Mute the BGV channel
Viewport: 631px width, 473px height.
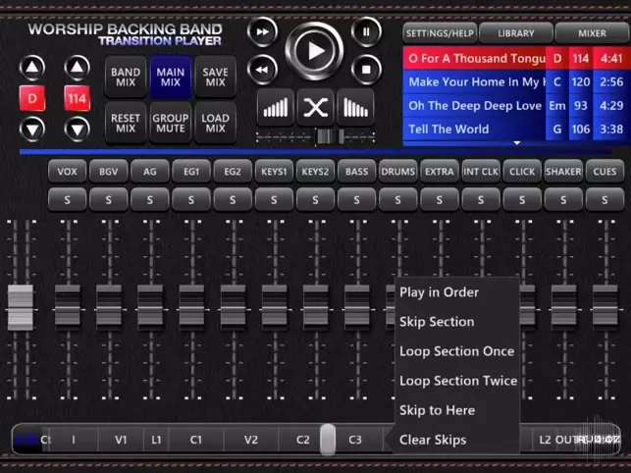coord(109,172)
